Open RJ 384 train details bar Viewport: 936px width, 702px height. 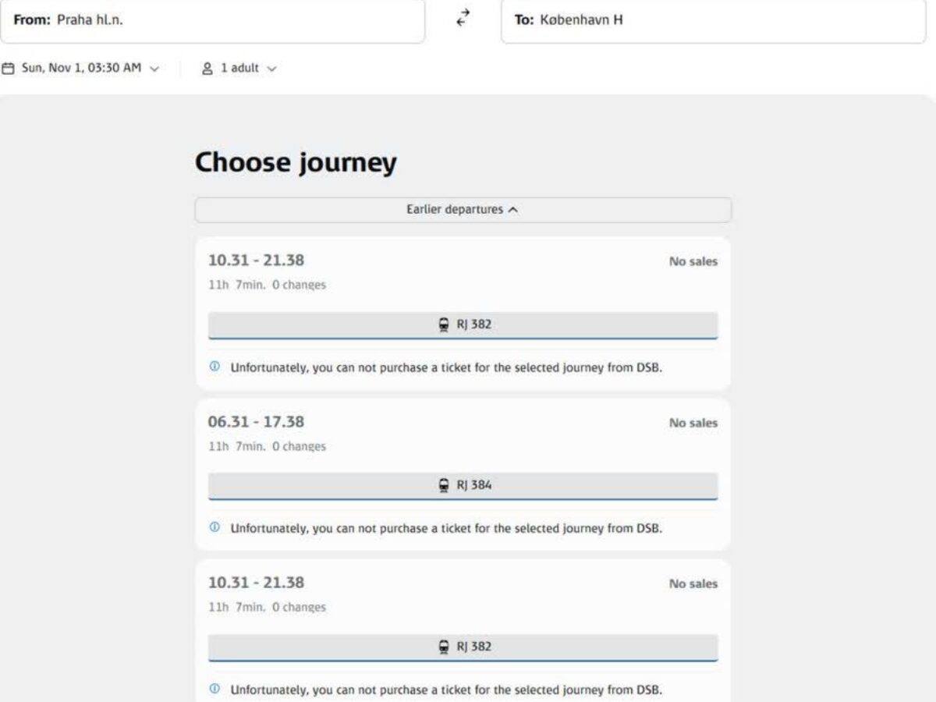tap(463, 486)
